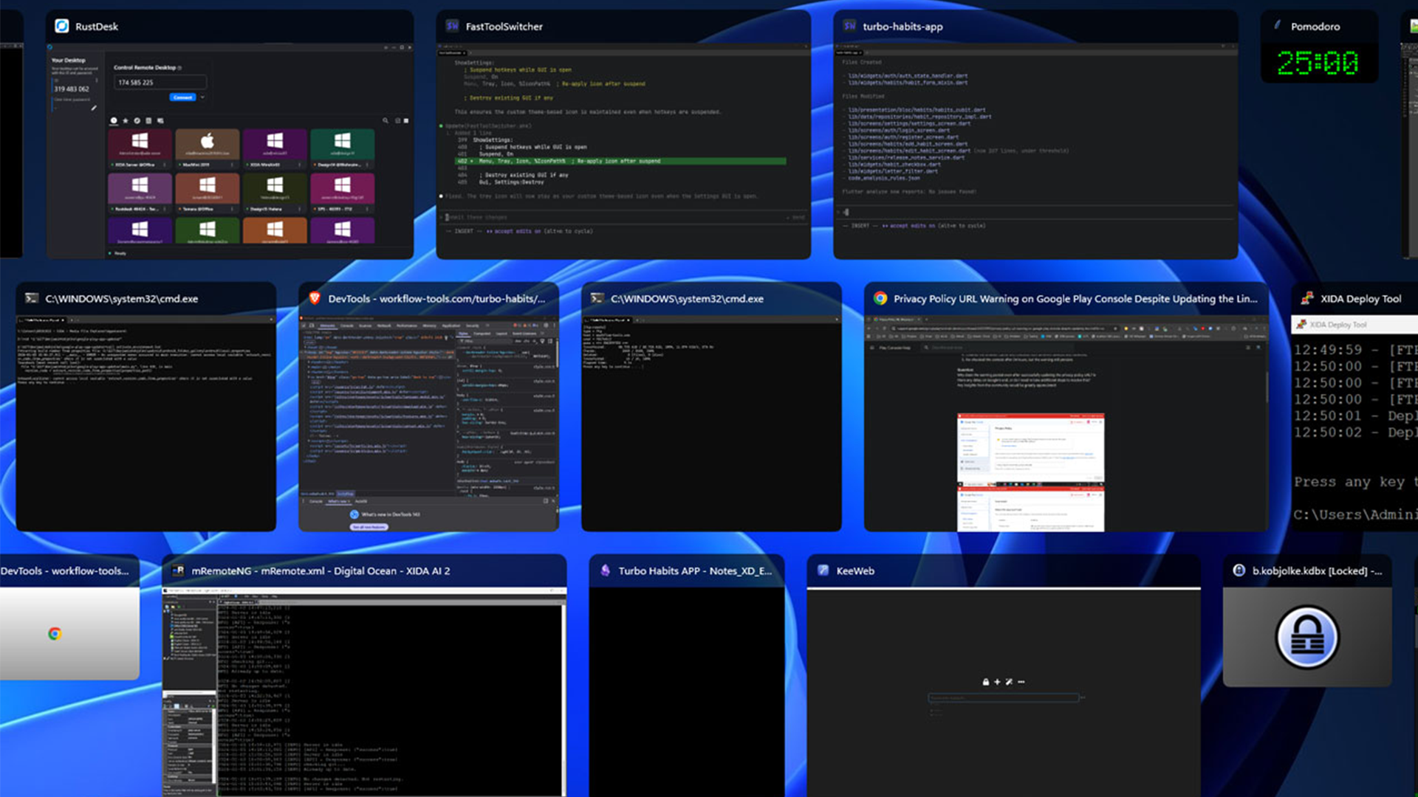The image size is (1418, 797).
Task: Click the blue Connect button in RustDesk
Action: (182, 97)
